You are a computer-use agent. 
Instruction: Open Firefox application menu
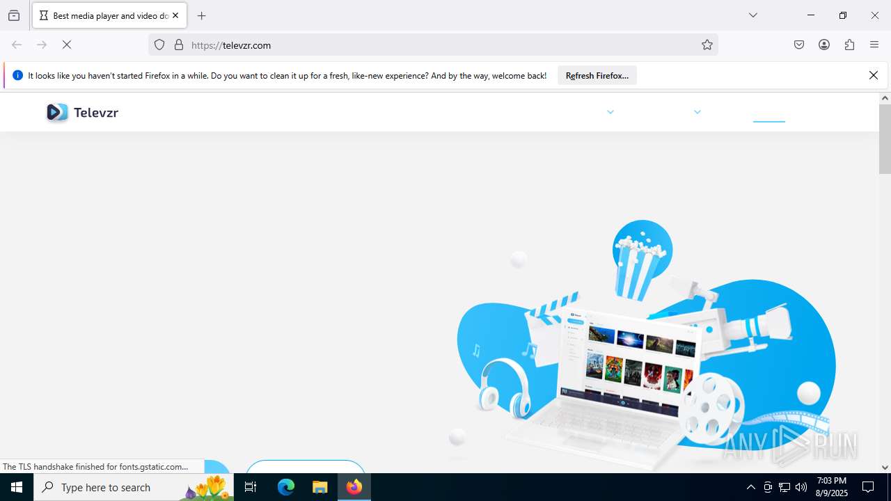[874, 45]
